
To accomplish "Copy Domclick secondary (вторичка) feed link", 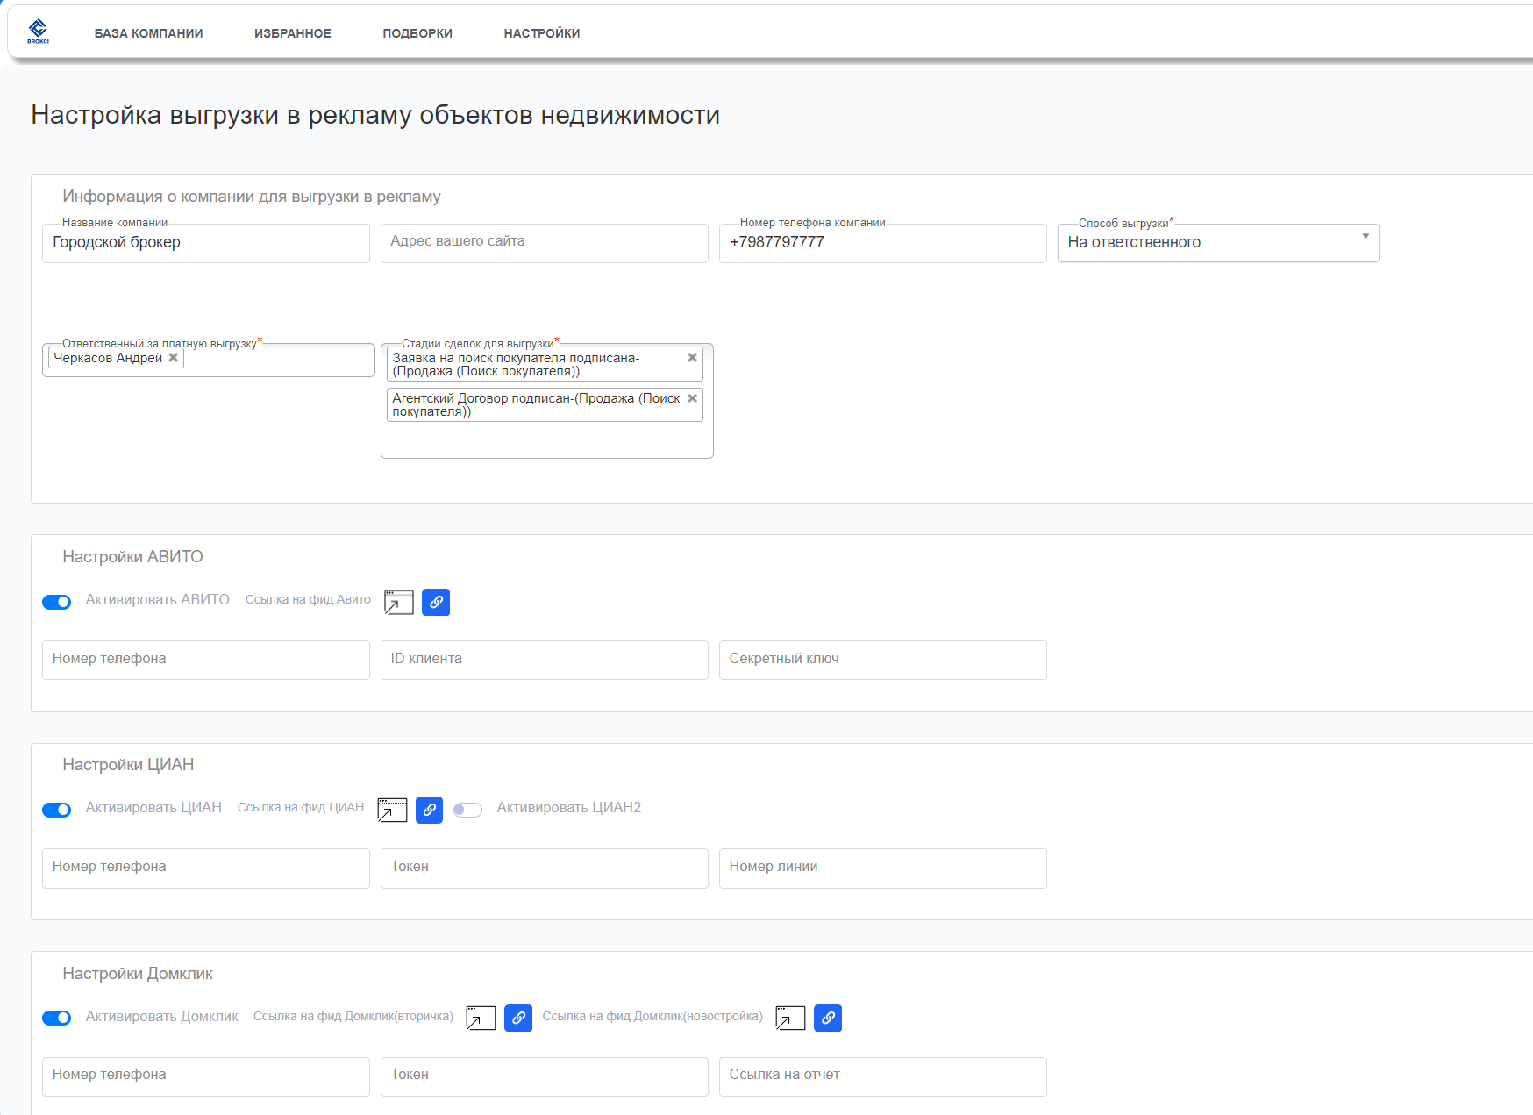I will (518, 1018).
